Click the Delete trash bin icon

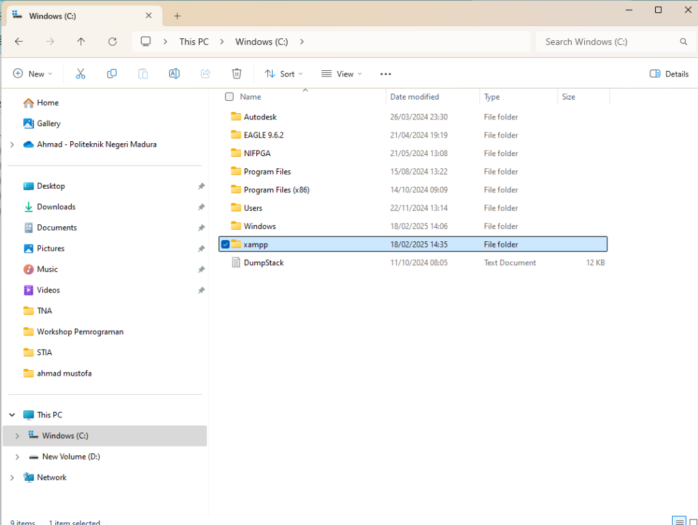(x=237, y=74)
